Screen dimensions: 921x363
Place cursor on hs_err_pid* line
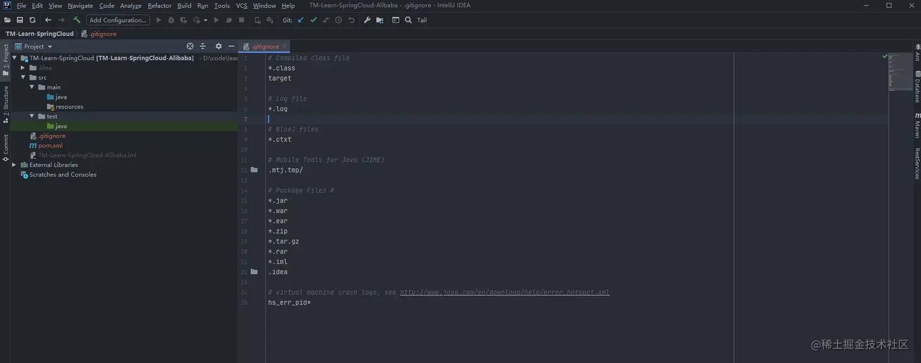289,303
